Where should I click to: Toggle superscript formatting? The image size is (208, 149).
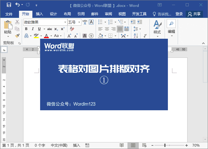click(63, 29)
